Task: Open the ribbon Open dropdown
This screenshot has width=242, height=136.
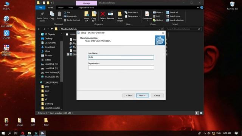Action: tap(158, 12)
